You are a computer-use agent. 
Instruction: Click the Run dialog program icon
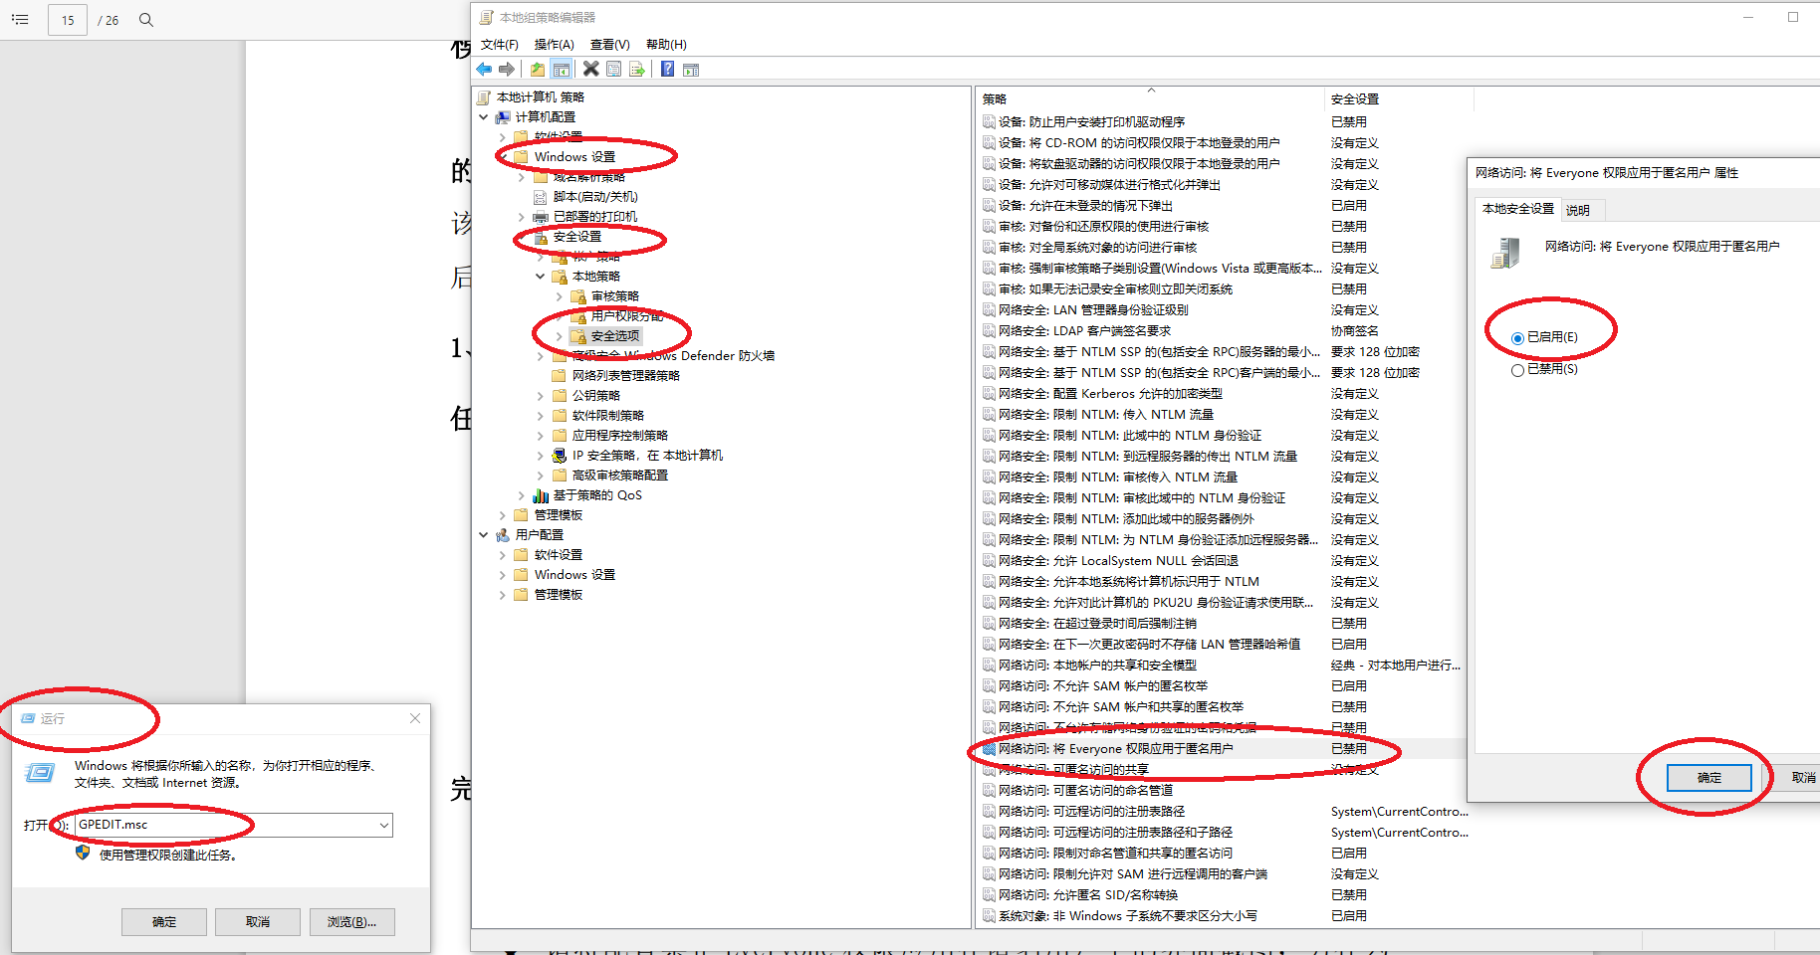(40, 773)
